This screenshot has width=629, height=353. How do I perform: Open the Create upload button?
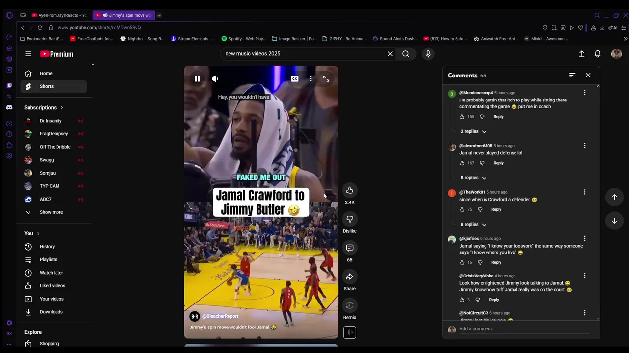coord(582,54)
